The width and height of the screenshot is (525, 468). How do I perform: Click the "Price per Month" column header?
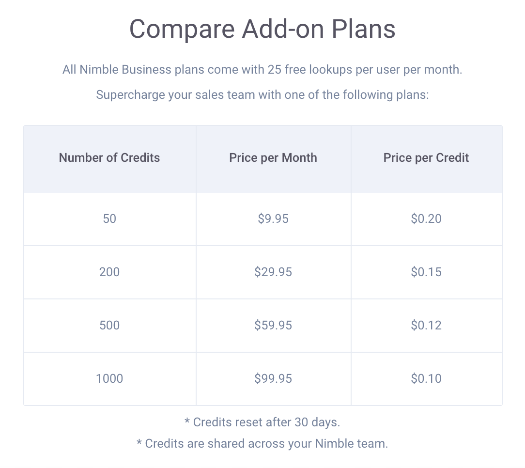click(273, 158)
